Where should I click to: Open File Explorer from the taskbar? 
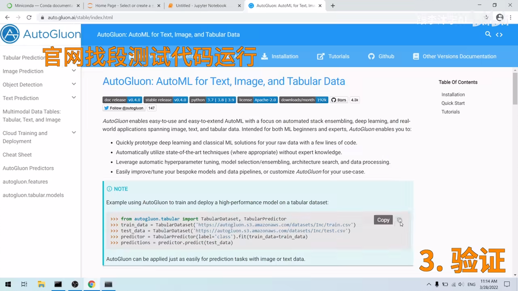click(x=41, y=284)
